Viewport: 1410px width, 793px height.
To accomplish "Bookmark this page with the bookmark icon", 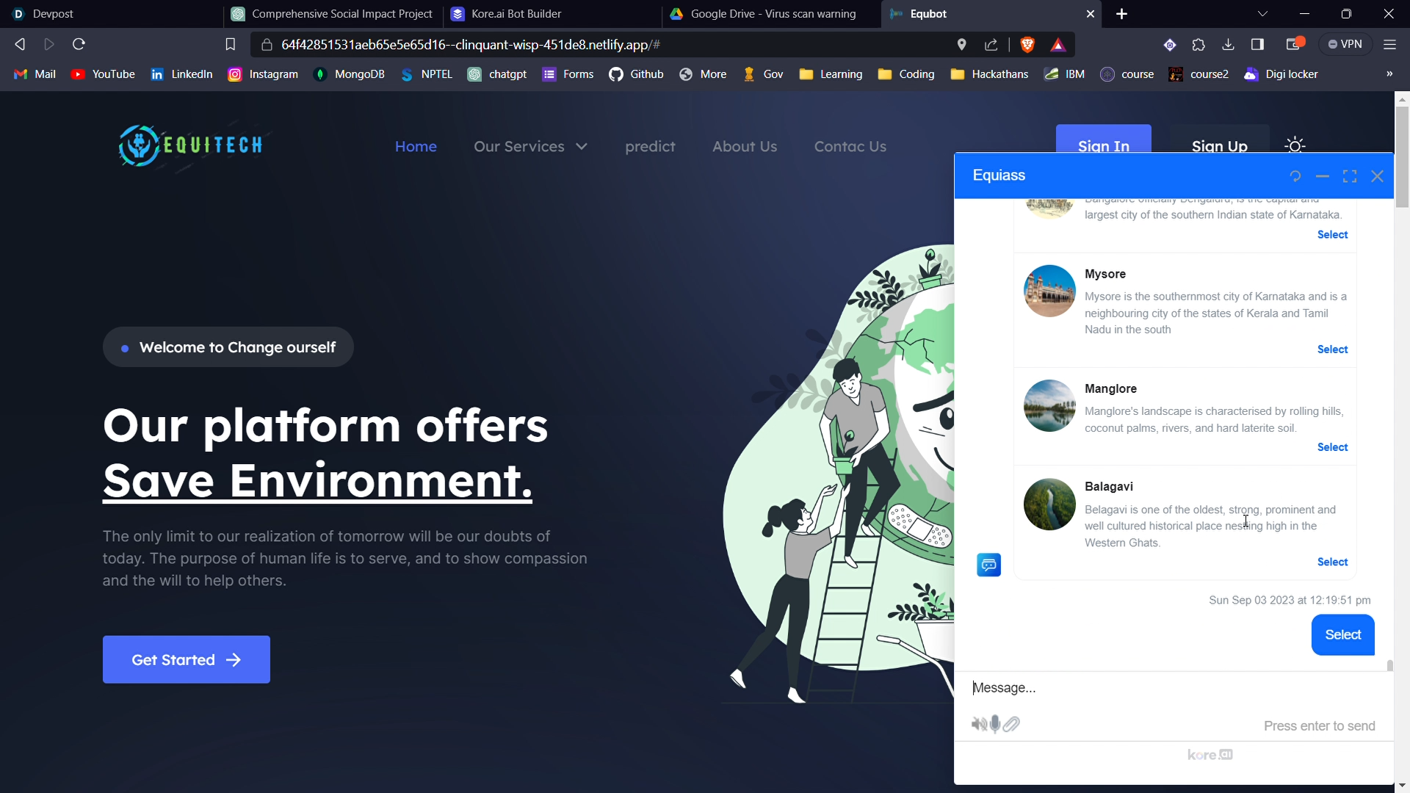I will coord(230,45).
